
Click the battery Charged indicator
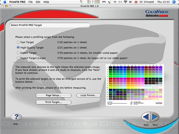pos(147,2)
